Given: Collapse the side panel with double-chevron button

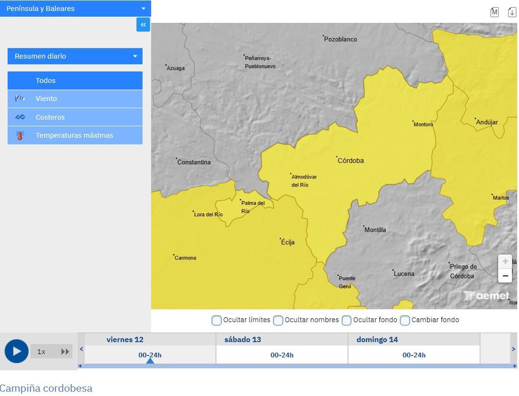Looking at the screenshot, I should [143, 25].
